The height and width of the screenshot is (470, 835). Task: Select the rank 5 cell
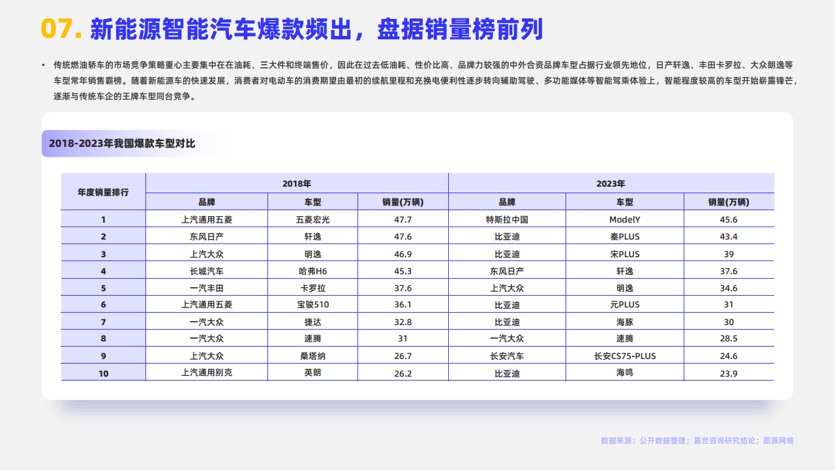pyautogui.click(x=103, y=288)
